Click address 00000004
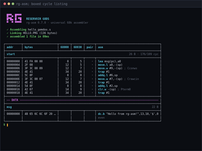The image size is (202, 151). (13, 65)
